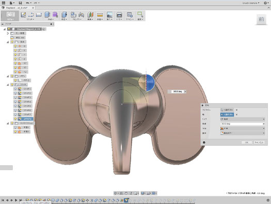Open the スケッチ toolbar menu
Image resolution: width=271 pixels, height=204 pixels.
[30, 19]
